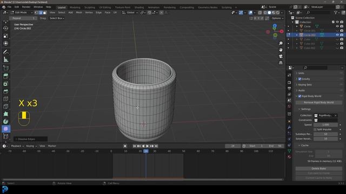Select the Scale tool in the left toolbar
This screenshot has height=194, width=346.
(x=6, y=36)
